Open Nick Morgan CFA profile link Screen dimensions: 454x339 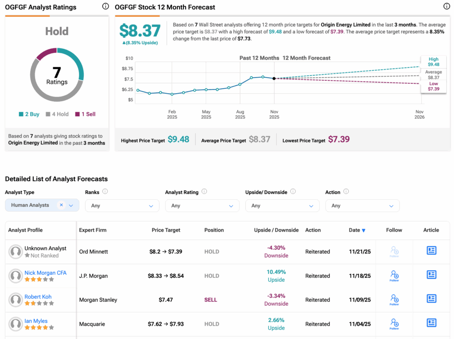pyautogui.click(x=45, y=273)
